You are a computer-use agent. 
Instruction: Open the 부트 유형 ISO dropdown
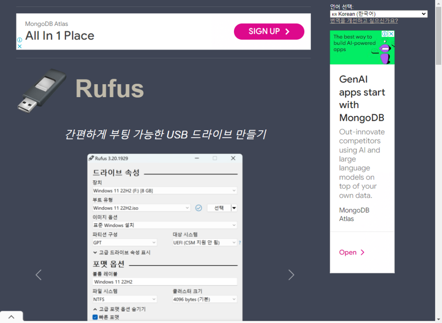pos(142,208)
